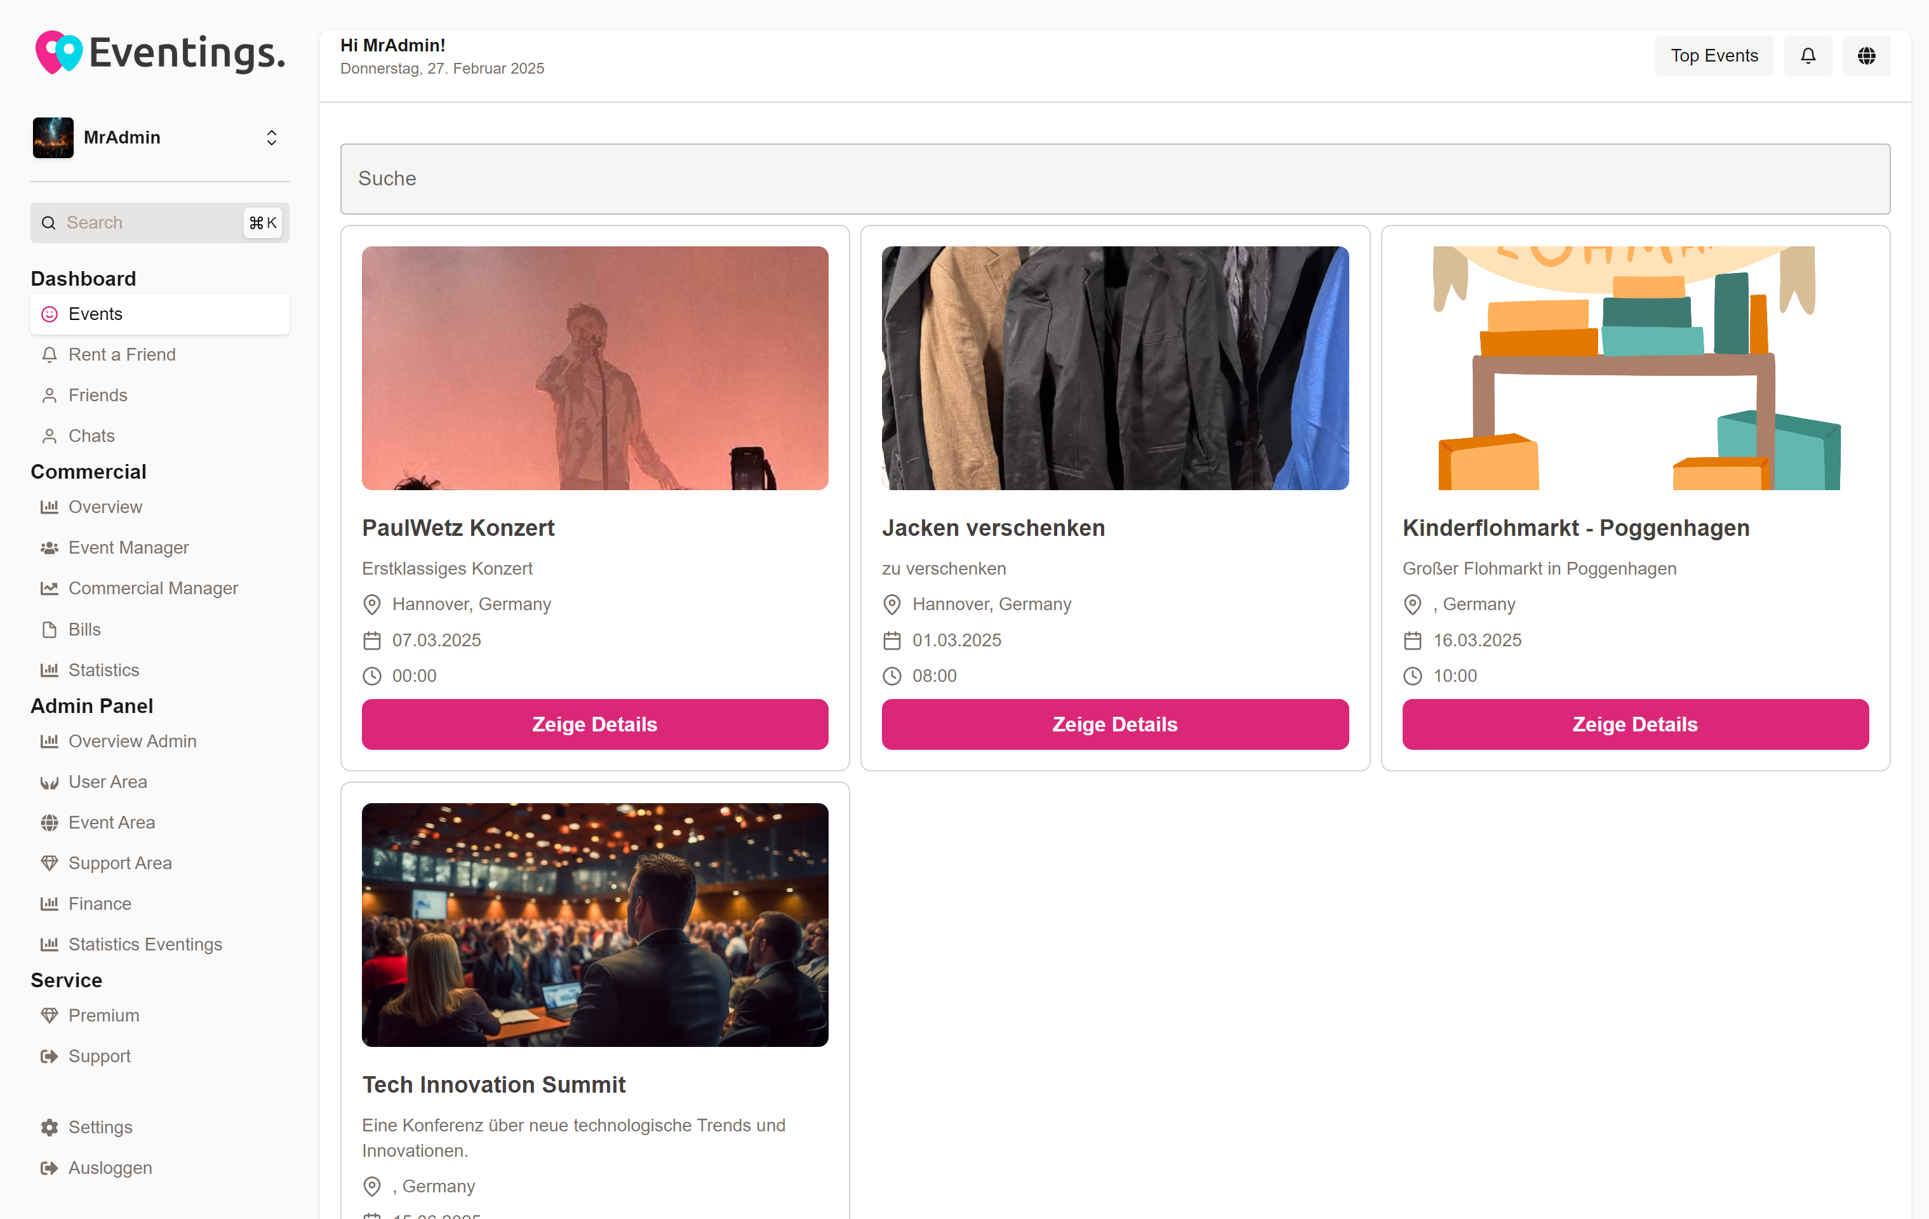The image size is (1929, 1219).
Task: Go to Friends
Action: point(159,395)
